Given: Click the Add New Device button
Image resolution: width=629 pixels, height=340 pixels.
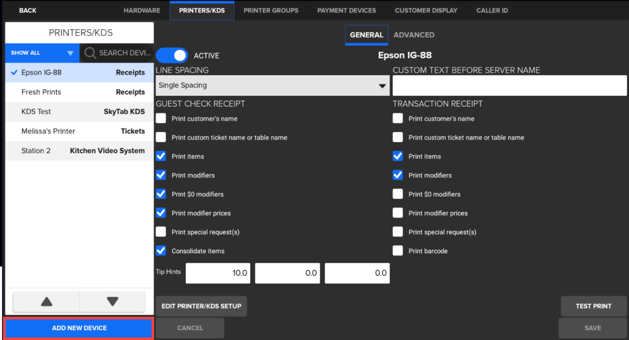Looking at the screenshot, I should [79, 328].
